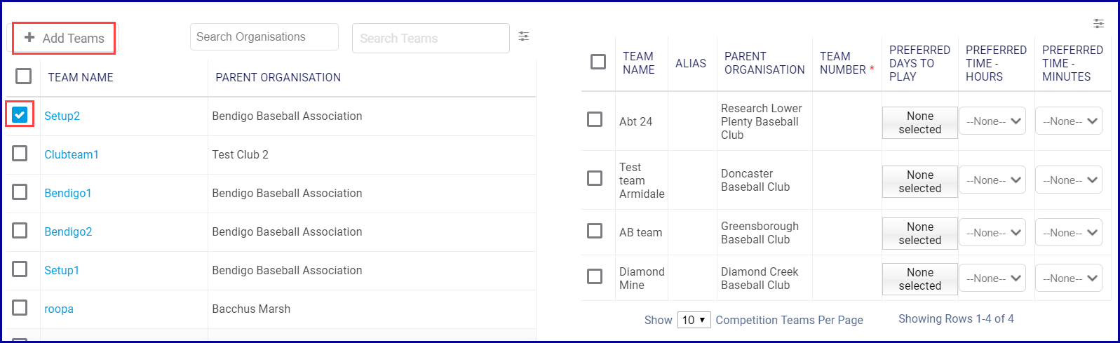
Task: Expand preferred minutes dropdown for AB team
Action: (x=1069, y=233)
